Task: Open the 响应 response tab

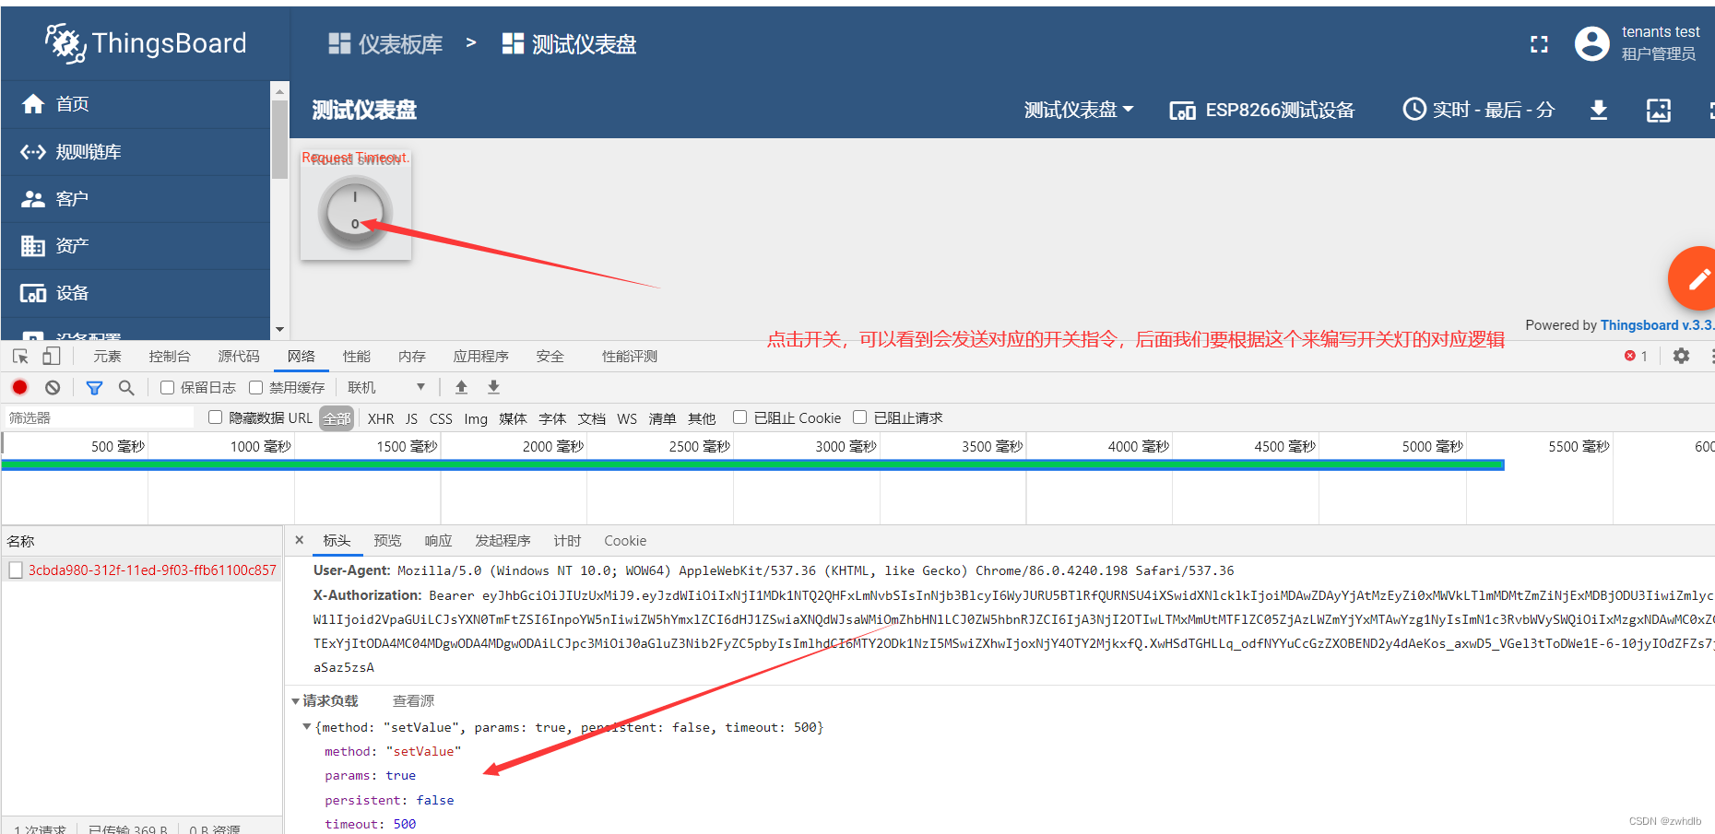Action: [439, 541]
